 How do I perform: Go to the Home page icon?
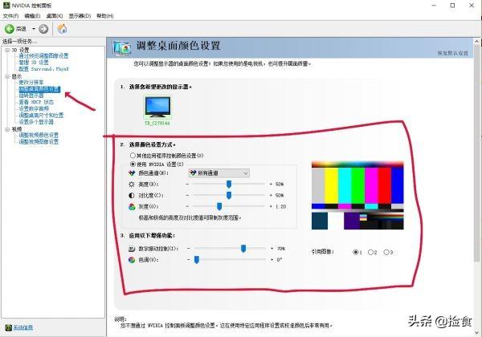63,29
